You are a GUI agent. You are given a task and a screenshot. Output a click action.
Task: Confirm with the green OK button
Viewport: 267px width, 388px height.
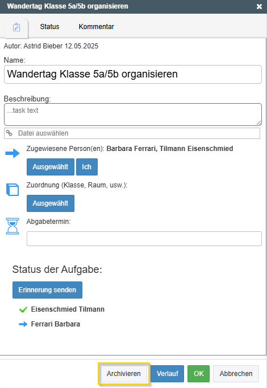pos(199,374)
